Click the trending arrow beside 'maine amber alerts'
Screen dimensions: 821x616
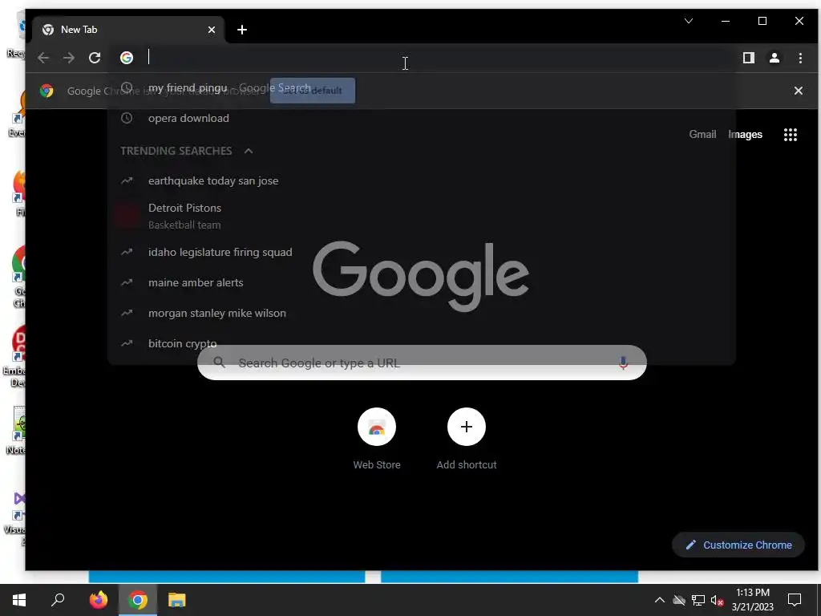coord(127,282)
